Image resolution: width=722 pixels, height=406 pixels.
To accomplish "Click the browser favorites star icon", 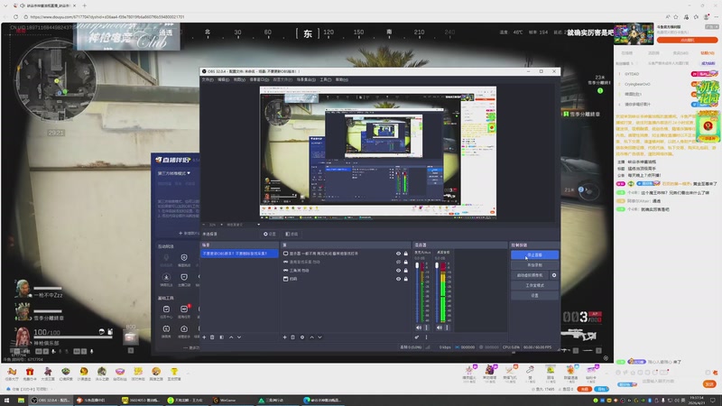I will coord(676,16).
